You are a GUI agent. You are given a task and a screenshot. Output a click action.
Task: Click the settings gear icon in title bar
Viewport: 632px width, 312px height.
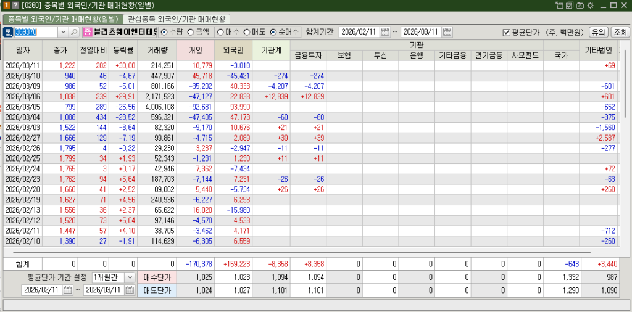click(x=591, y=6)
